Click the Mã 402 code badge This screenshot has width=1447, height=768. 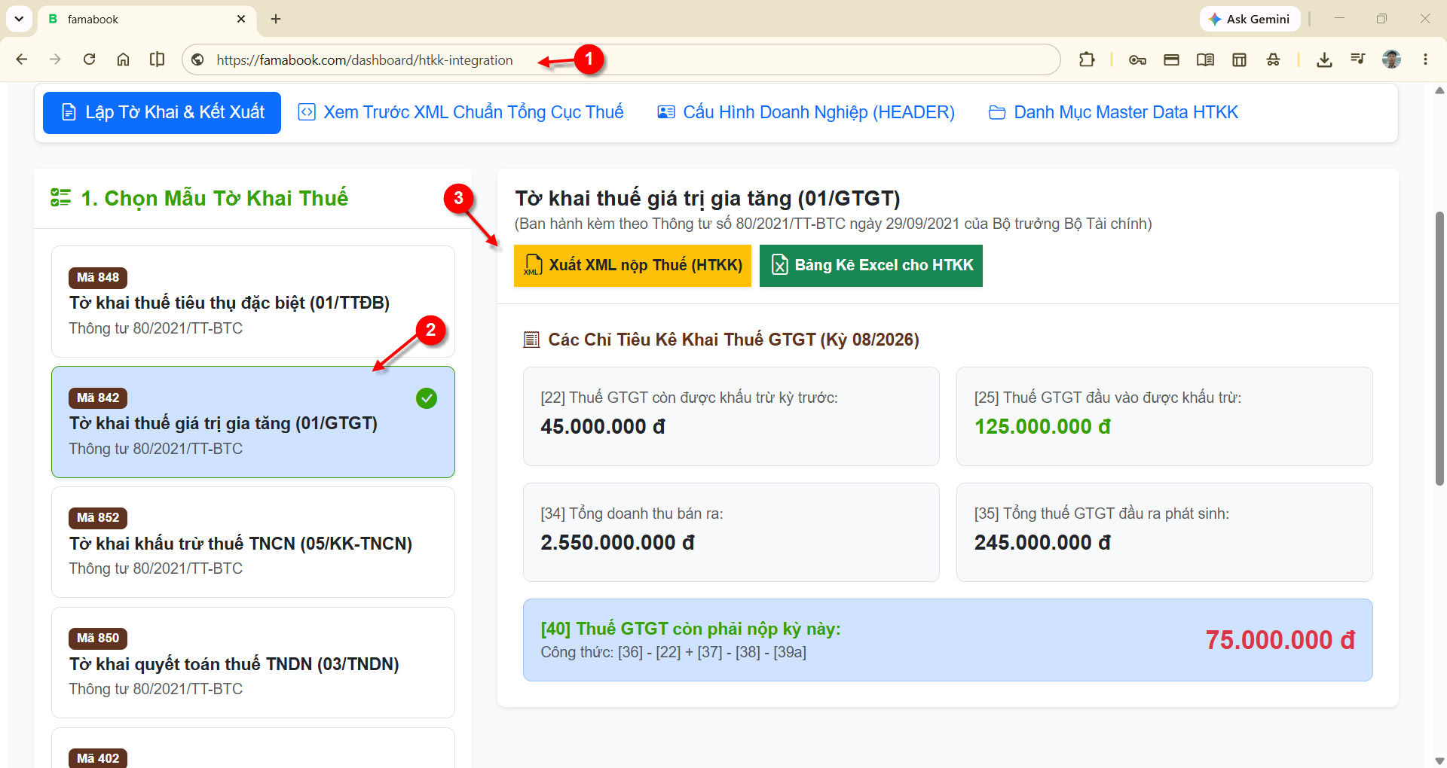point(98,758)
